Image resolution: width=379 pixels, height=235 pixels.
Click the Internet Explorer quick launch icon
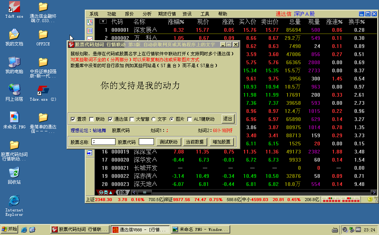24,229
